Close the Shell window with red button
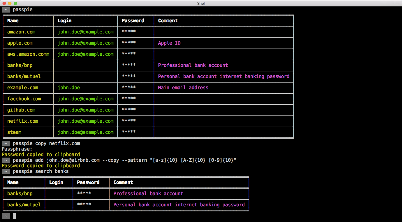 (x=4, y=3)
